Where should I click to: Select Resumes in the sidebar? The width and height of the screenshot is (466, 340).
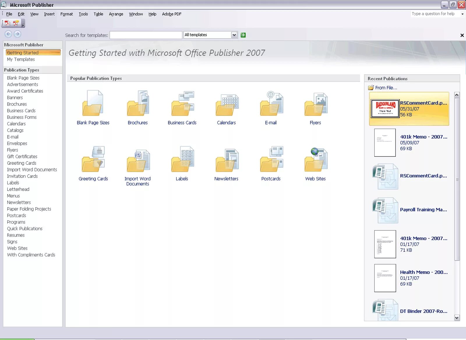16,235
